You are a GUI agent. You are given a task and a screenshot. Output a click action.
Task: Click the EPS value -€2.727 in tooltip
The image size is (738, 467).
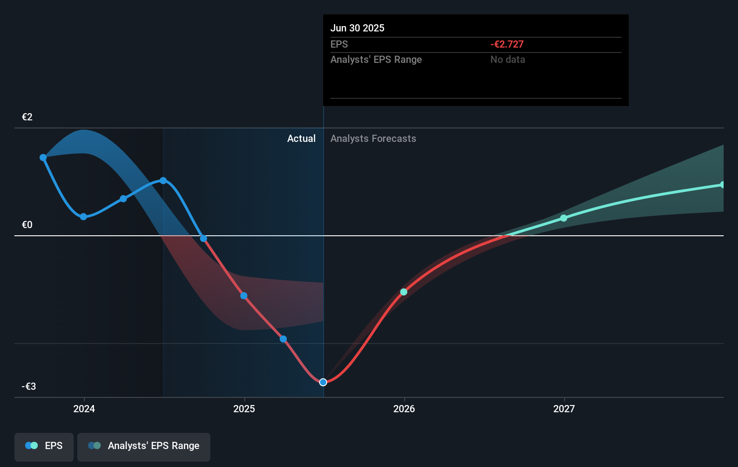click(507, 44)
